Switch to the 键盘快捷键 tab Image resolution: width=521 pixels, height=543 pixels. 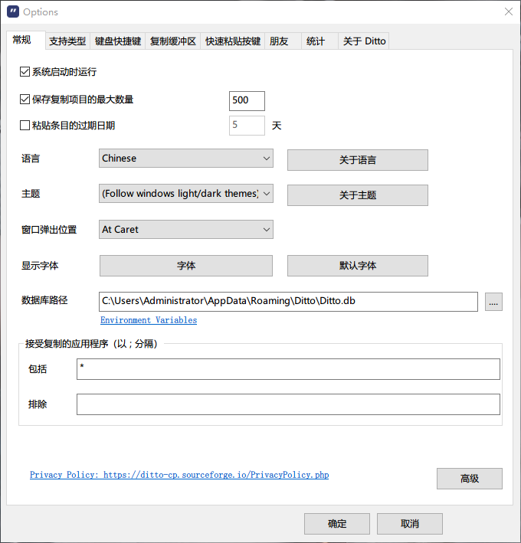tap(118, 41)
